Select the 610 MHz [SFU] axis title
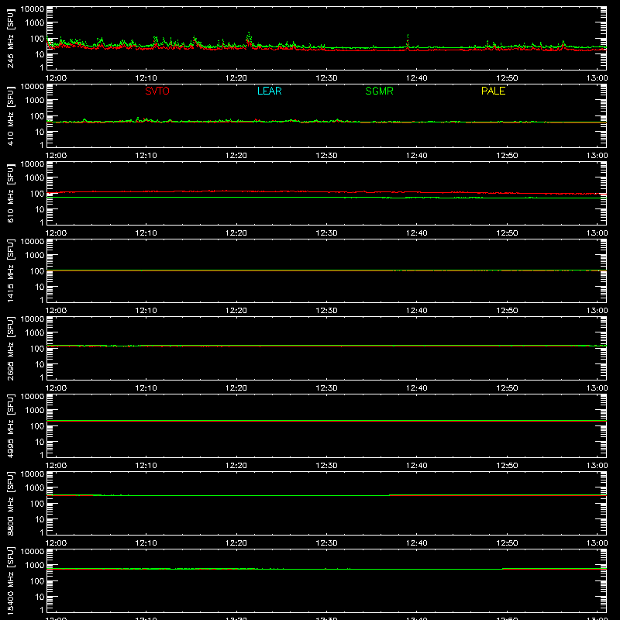 (10, 193)
